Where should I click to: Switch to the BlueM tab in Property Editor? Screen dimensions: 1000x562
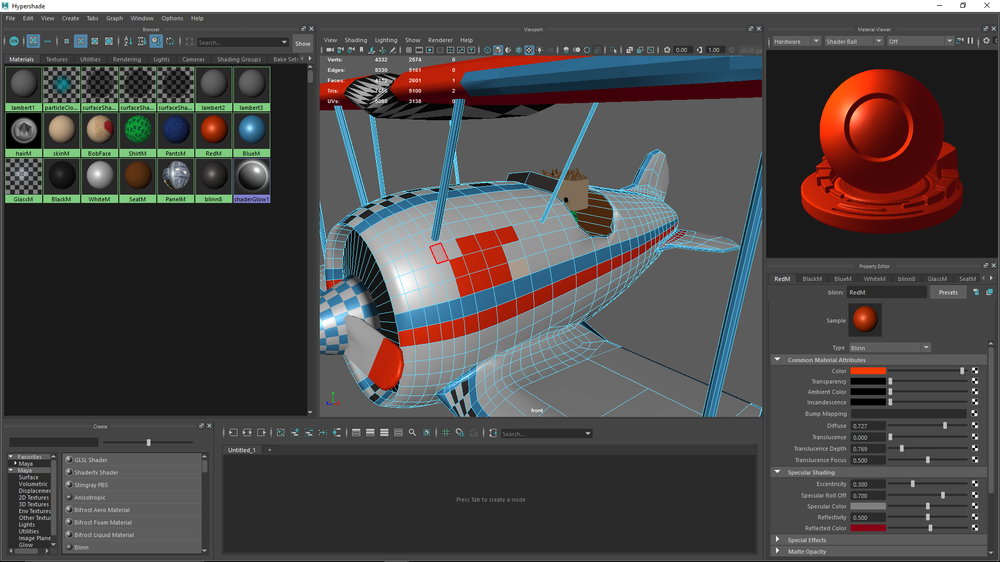[x=843, y=278]
